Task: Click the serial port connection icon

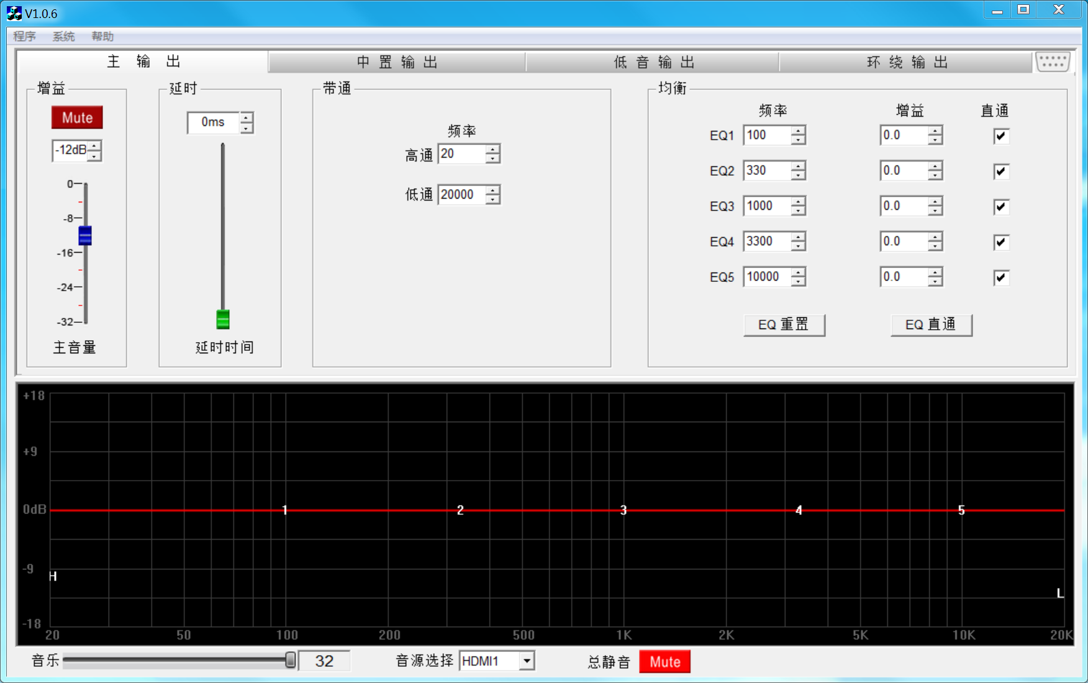Action: (1053, 62)
